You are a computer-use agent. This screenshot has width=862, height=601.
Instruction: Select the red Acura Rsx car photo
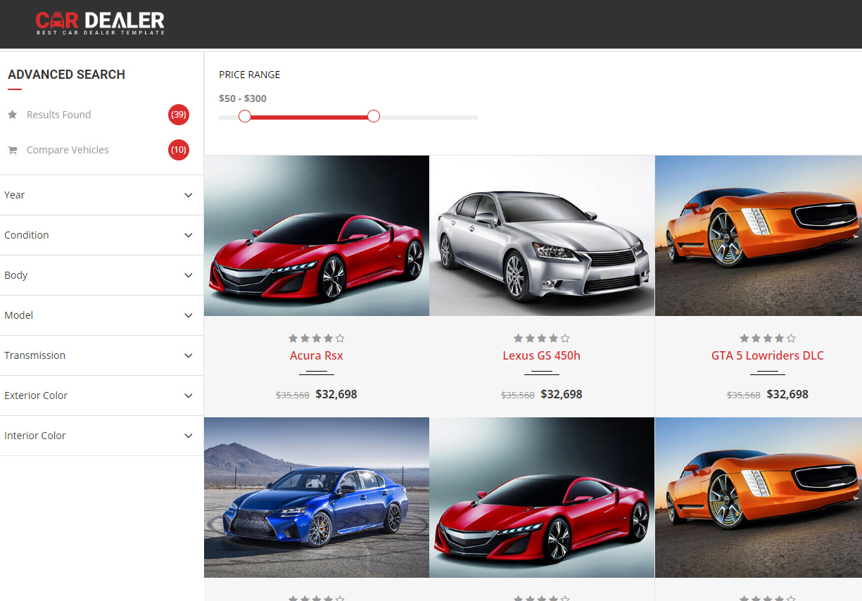tap(317, 236)
